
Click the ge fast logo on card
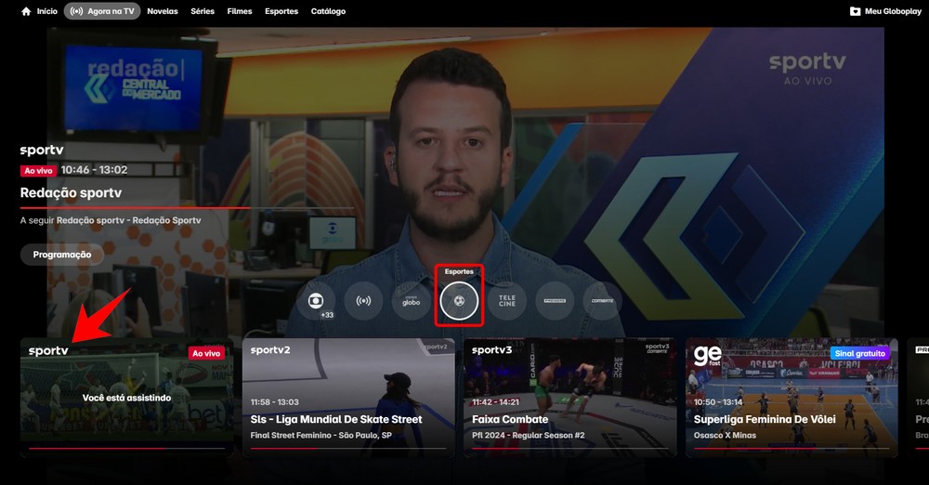(707, 356)
